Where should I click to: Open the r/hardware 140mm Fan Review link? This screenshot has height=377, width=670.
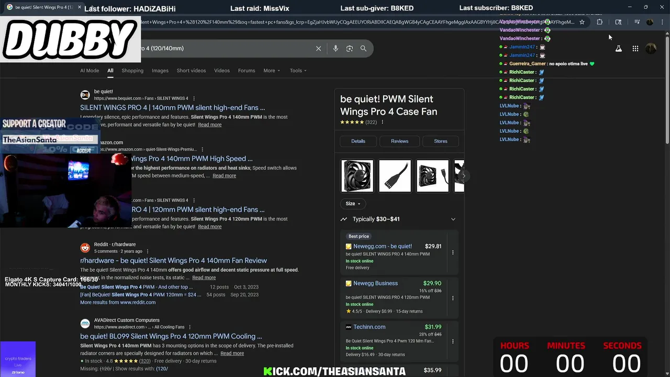(174, 261)
